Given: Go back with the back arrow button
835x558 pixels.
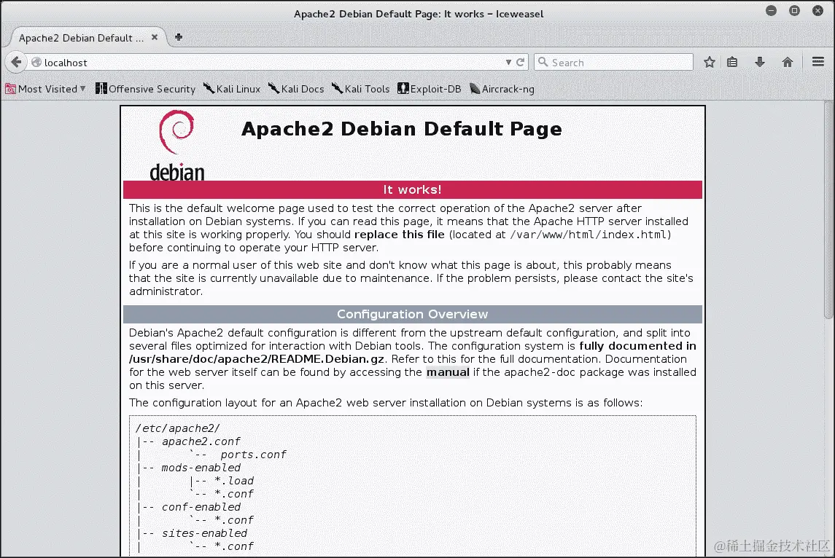Looking at the screenshot, I should [x=17, y=62].
